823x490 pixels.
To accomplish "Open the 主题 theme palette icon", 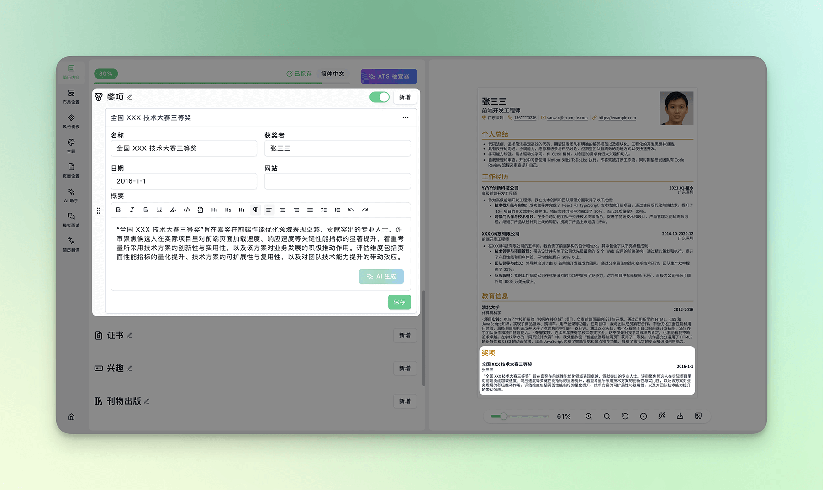I will (x=71, y=145).
